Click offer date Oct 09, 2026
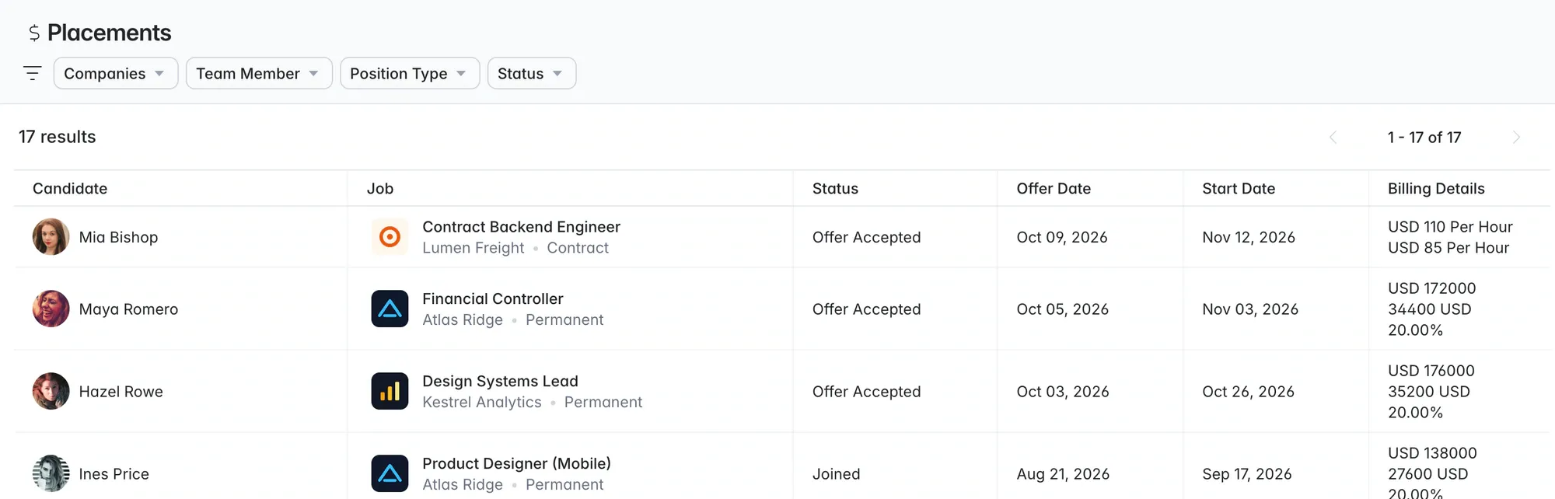The width and height of the screenshot is (1555, 499). pyautogui.click(x=1062, y=237)
